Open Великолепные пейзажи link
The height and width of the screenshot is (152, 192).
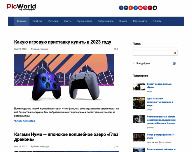point(162,149)
